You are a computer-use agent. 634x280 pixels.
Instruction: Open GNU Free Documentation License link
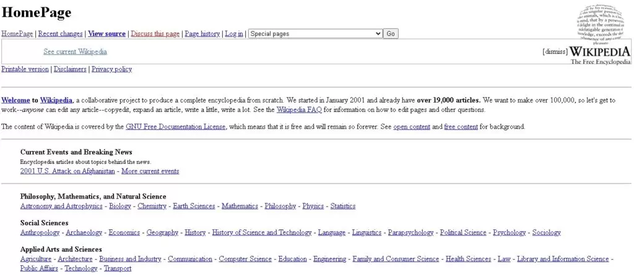(175, 127)
